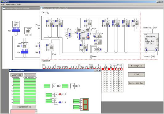
Task: Toggle the MW indicator on MainMem
Action: [x=156, y=50]
